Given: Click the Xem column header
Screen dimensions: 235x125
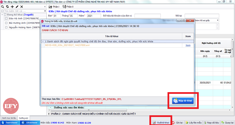Looking at the screenshot, I should 188,36.
